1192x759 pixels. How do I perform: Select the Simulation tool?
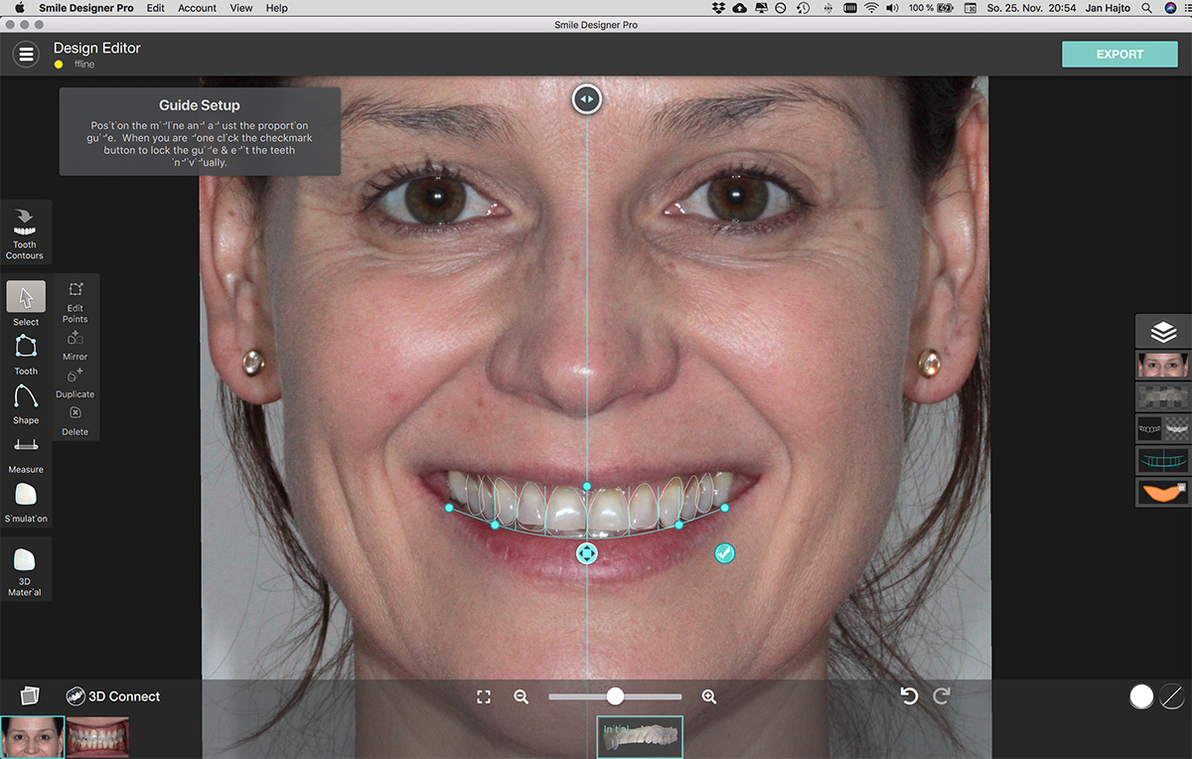[x=26, y=494]
